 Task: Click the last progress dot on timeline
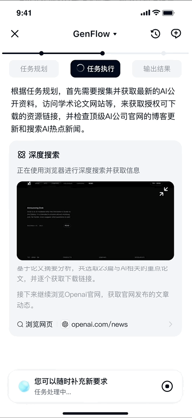pos(164,53)
